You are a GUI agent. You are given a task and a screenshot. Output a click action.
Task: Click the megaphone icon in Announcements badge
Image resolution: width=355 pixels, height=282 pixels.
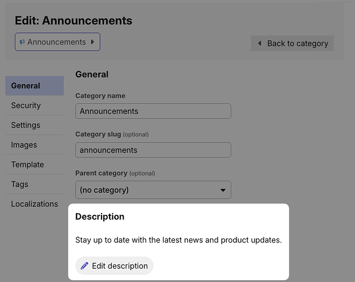click(22, 42)
